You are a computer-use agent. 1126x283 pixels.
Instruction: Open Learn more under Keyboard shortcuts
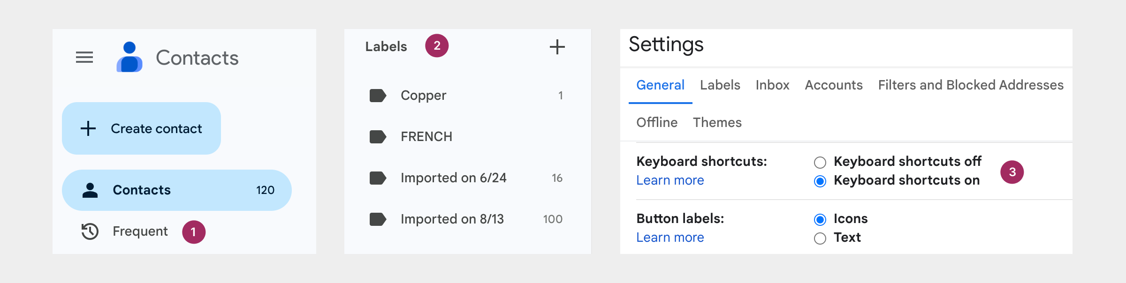pos(670,180)
